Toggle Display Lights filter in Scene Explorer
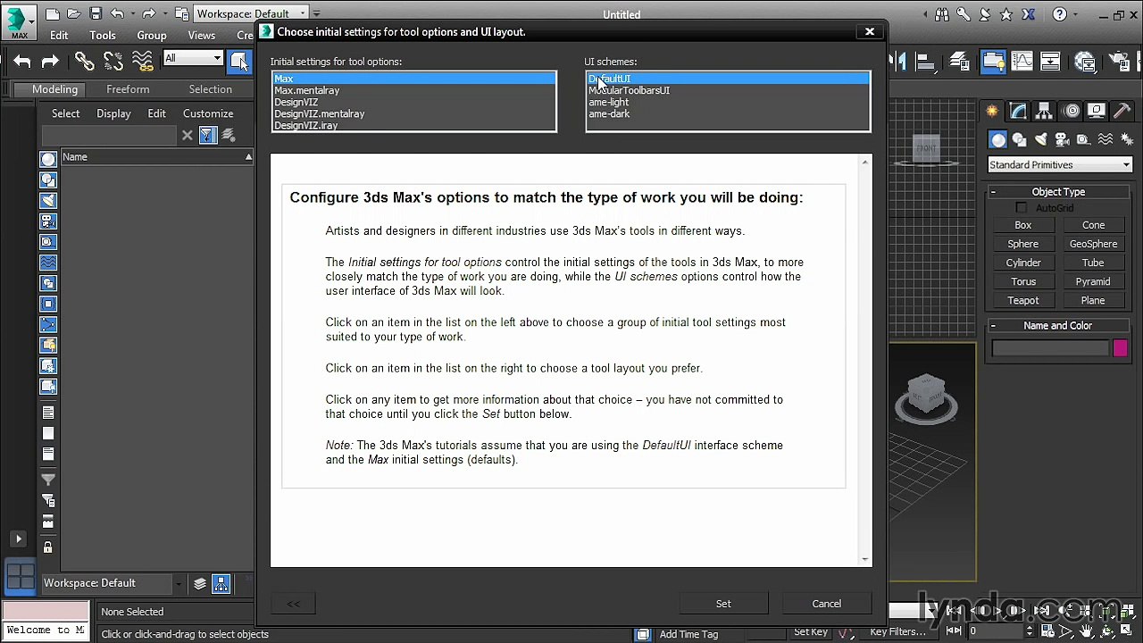Screen dimensions: 1143x643 point(48,201)
